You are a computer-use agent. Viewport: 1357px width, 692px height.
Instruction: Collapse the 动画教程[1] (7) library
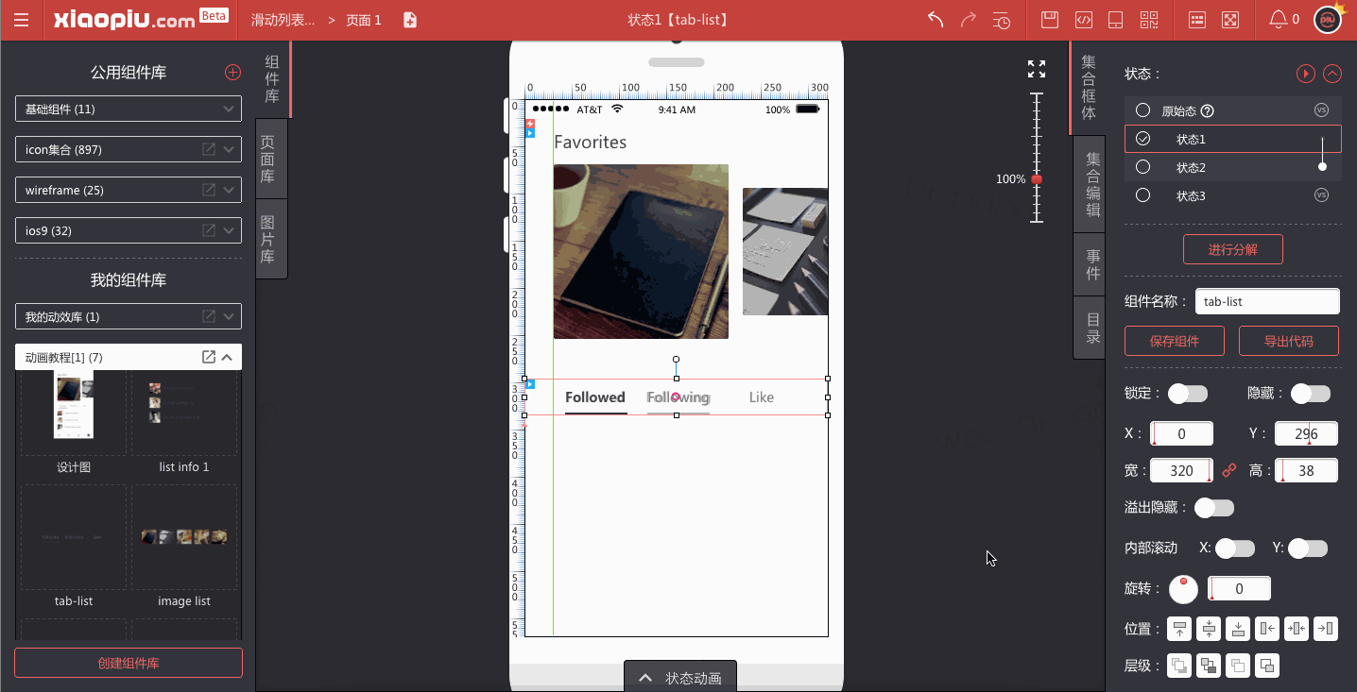coord(227,357)
